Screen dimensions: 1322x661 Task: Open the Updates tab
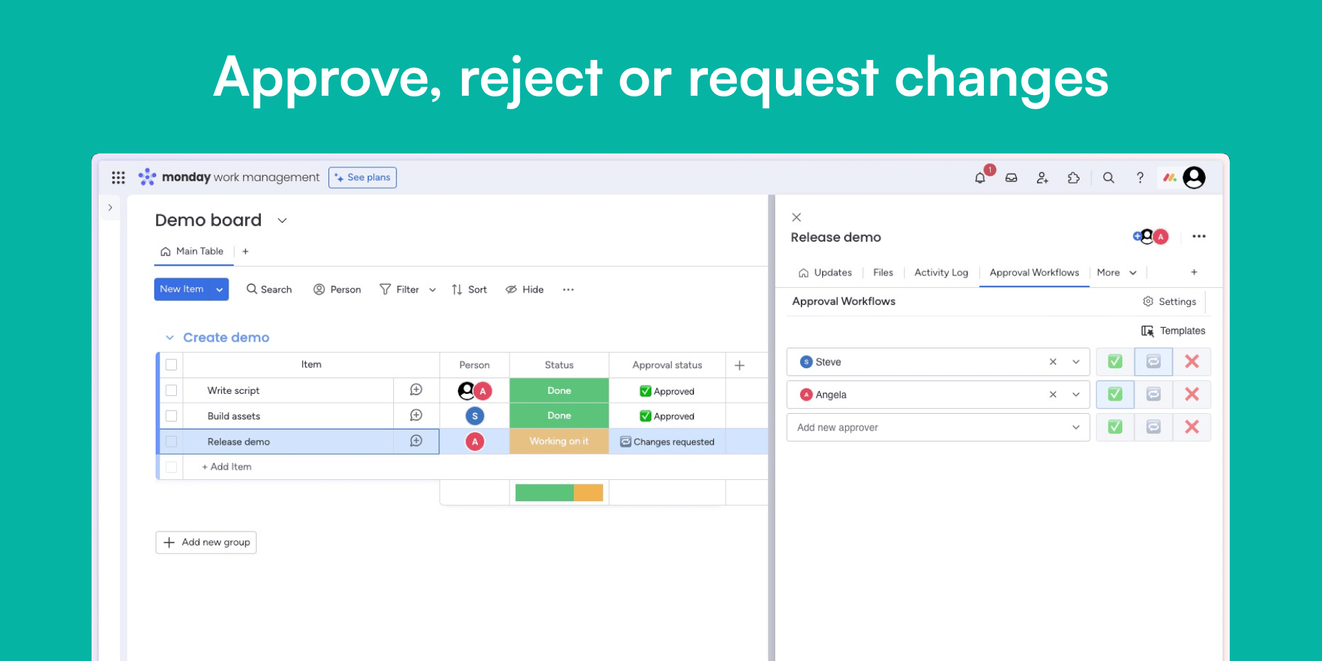[825, 272]
